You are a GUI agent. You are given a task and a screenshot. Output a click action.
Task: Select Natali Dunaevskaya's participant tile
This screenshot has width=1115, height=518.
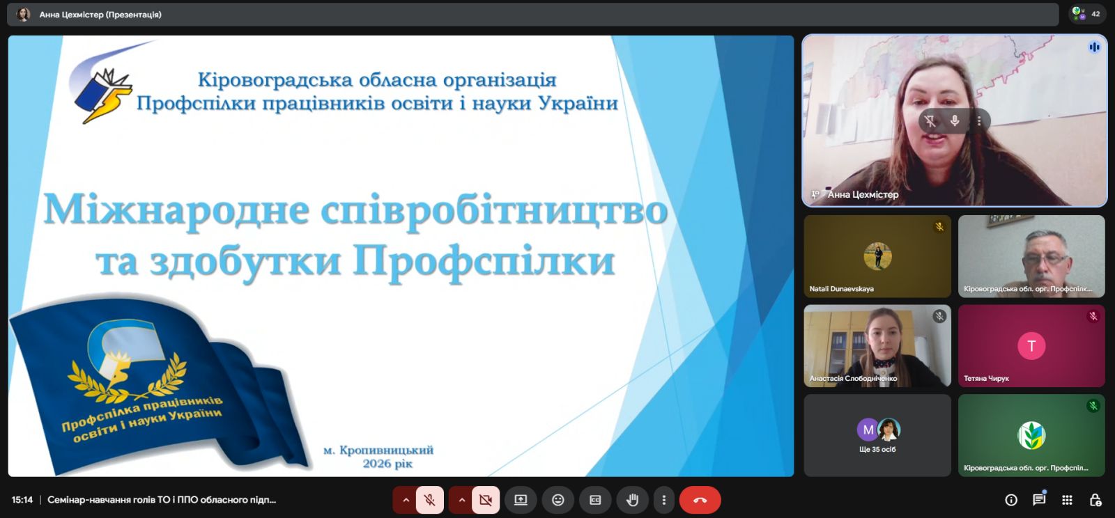click(x=877, y=256)
